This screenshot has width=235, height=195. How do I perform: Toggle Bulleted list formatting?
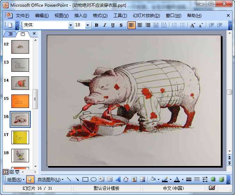tap(183, 25)
